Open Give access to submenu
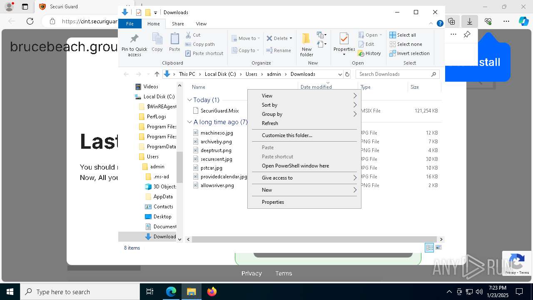 304,178
